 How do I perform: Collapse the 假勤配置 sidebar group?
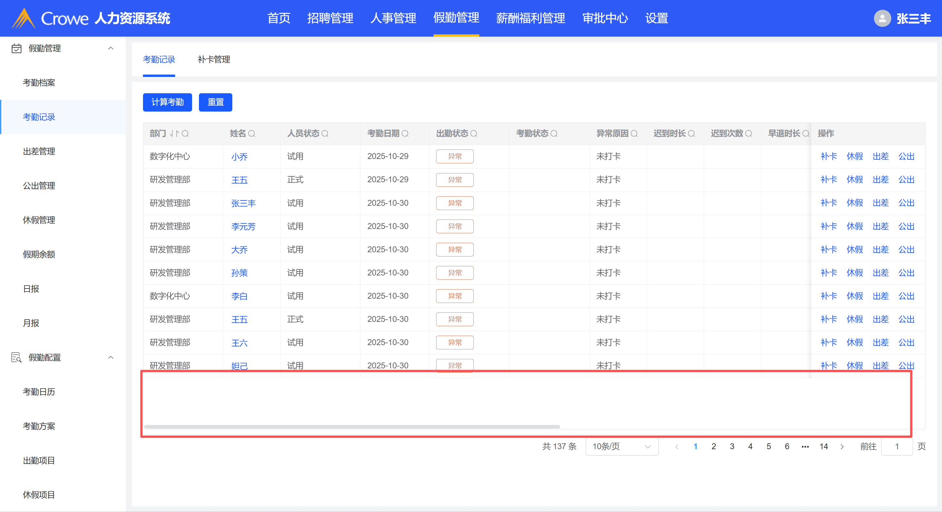(111, 357)
